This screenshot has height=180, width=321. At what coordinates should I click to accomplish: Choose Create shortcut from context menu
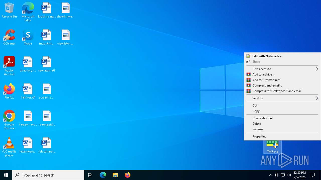(282, 118)
